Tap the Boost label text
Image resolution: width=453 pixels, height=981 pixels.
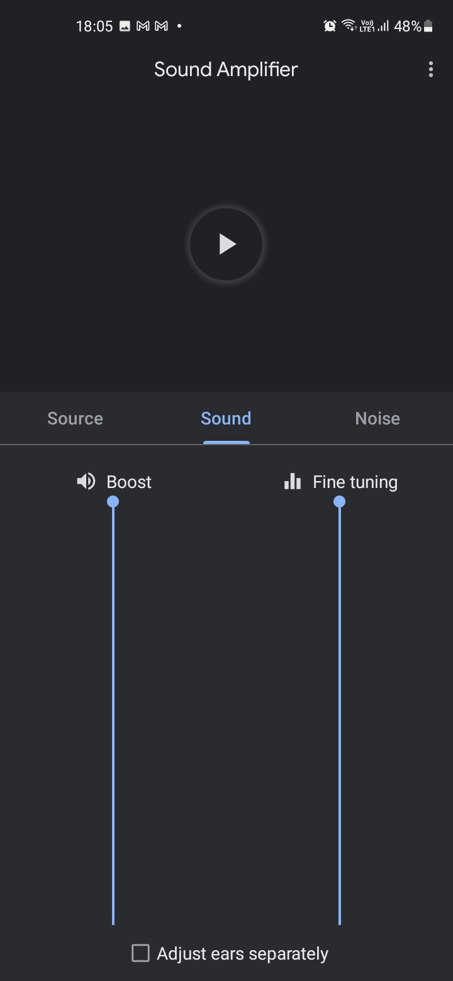tap(129, 482)
